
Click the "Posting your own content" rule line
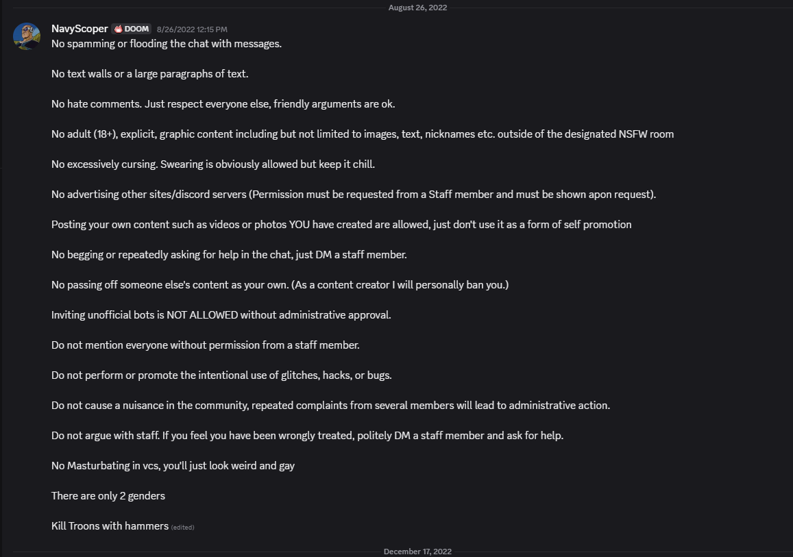pos(341,225)
